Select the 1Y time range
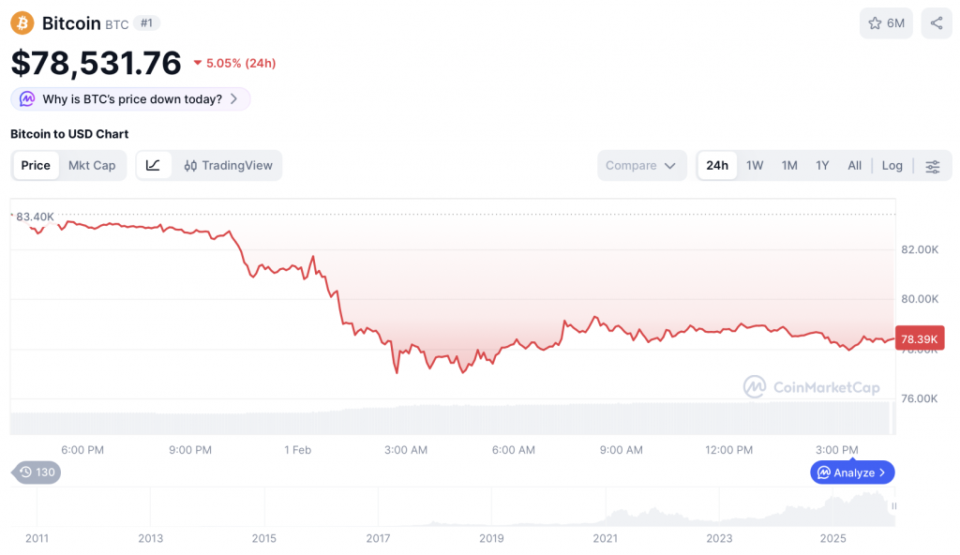The height and width of the screenshot is (555, 960). click(822, 165)
